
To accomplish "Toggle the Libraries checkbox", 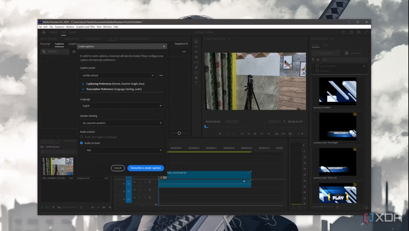I will tap(317, 71).
